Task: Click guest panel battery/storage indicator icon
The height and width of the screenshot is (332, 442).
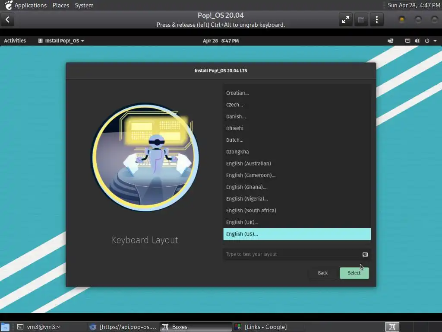Action: pos(407,41)
